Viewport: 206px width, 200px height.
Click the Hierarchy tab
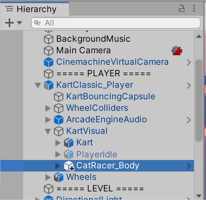click(x=35, y=9)
